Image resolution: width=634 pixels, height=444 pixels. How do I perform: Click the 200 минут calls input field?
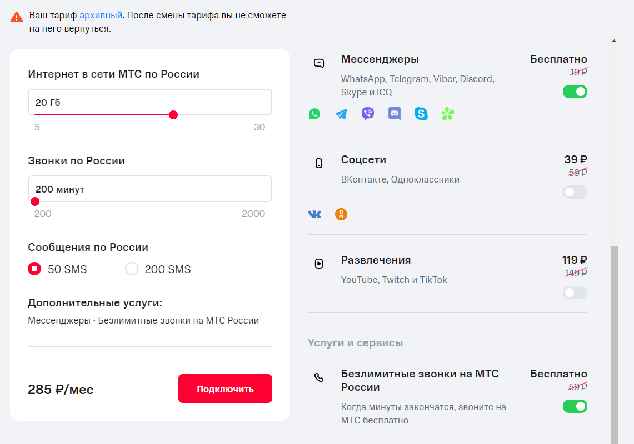click(x=150, y=189)
